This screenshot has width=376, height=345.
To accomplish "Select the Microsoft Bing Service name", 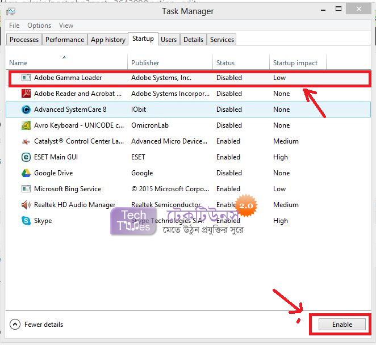I will tap(68, 189).
